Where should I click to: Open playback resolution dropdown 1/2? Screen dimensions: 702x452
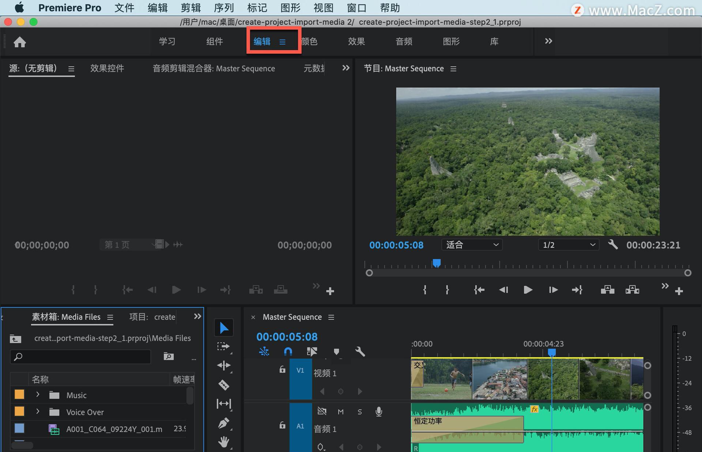click(569, 245)
